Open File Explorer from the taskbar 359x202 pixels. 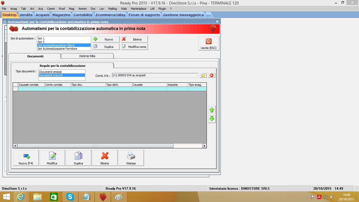(38, 196)
